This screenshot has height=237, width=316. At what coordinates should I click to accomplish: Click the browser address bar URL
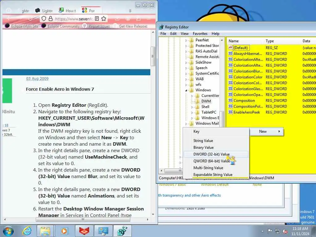tap(74, 19)
